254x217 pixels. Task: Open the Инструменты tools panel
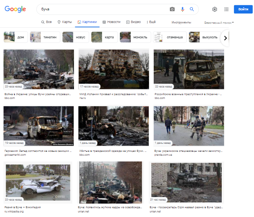181,23
